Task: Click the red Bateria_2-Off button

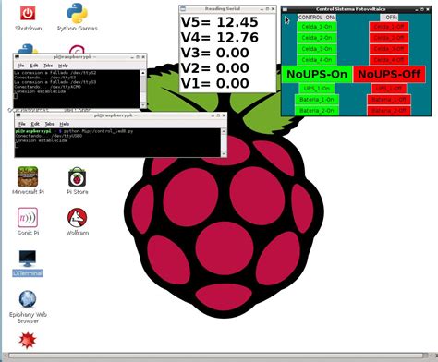Action: pyautogui.click(x=389, y=111)
